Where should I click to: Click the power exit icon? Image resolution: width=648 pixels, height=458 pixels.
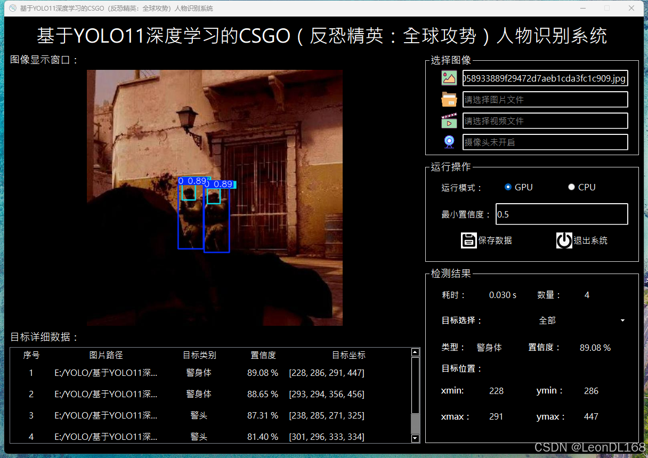pyautogui.click(x=564, y=240)
